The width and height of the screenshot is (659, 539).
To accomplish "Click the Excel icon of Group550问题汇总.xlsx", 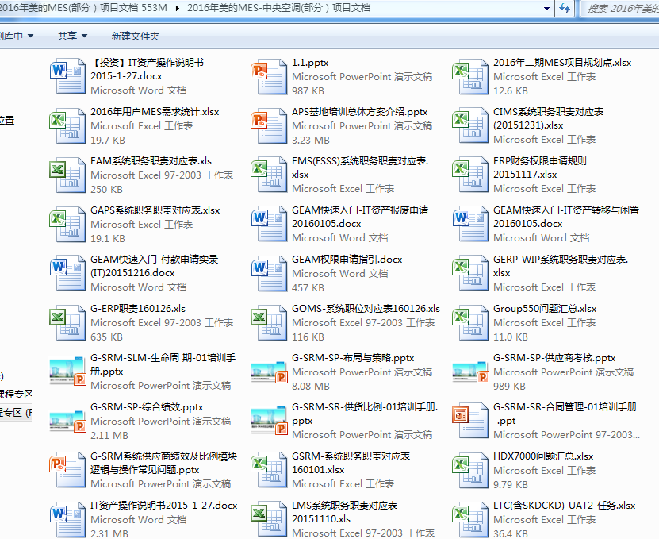I will click(x=470, y=323).
